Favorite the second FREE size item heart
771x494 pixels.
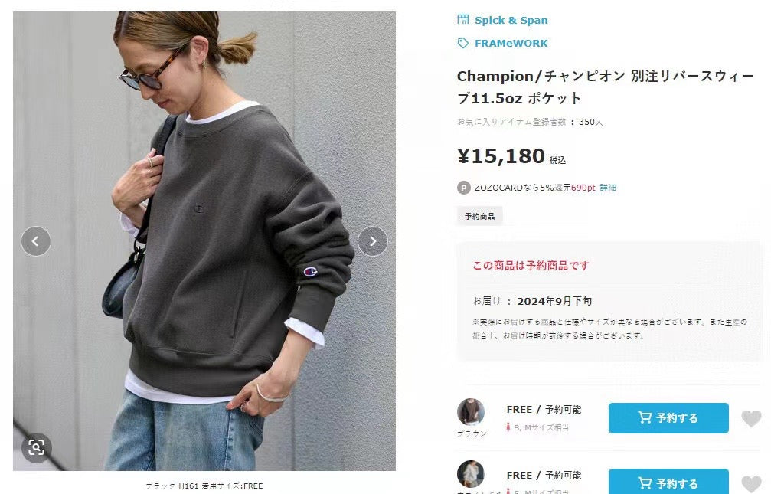(x=751, y=484)
